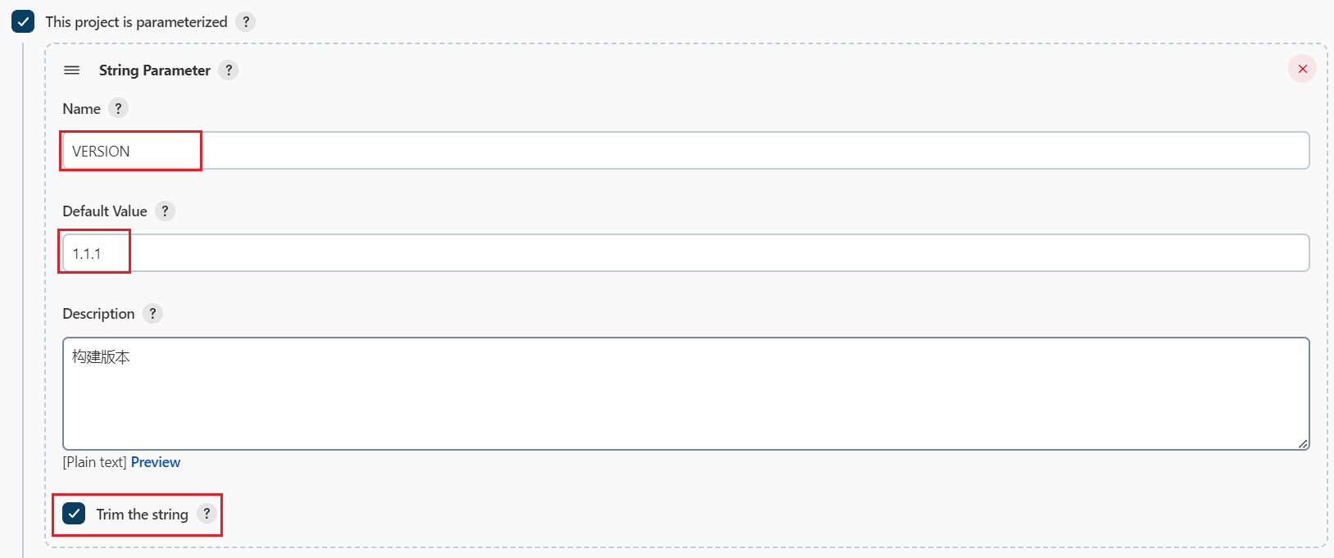Toggle the 'Trim the string' checkbox
Image resolution: width=1334 pixels, height=558 pixels.
click(74, 514)
